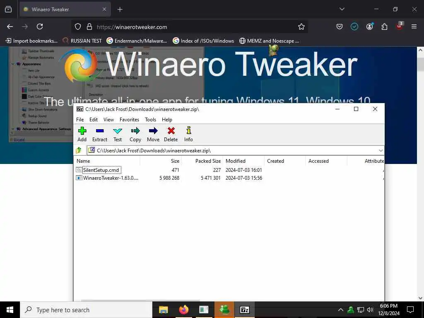Screen dimensions: 424x318
Task: Sort by the Name column header
Action: (x=107, y=161)
